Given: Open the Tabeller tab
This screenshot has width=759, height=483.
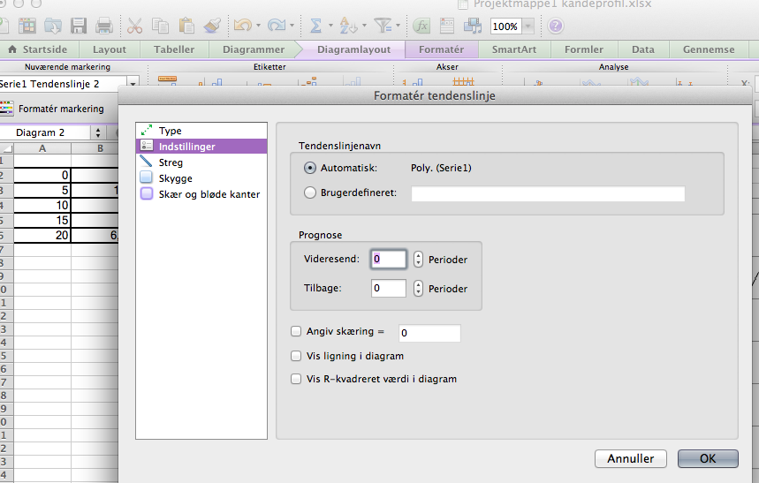Looking at the screenshot, I should point(174,49).
